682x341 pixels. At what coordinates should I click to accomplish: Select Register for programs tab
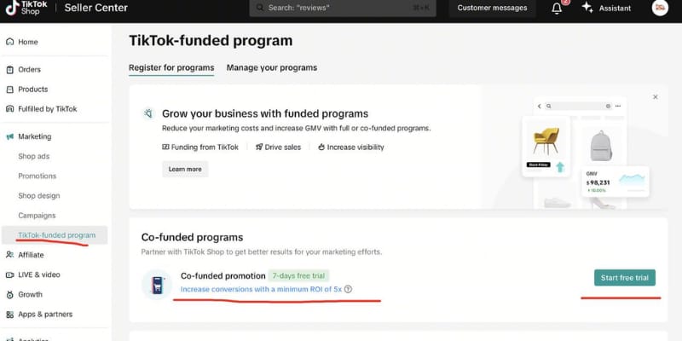(171, 67)
